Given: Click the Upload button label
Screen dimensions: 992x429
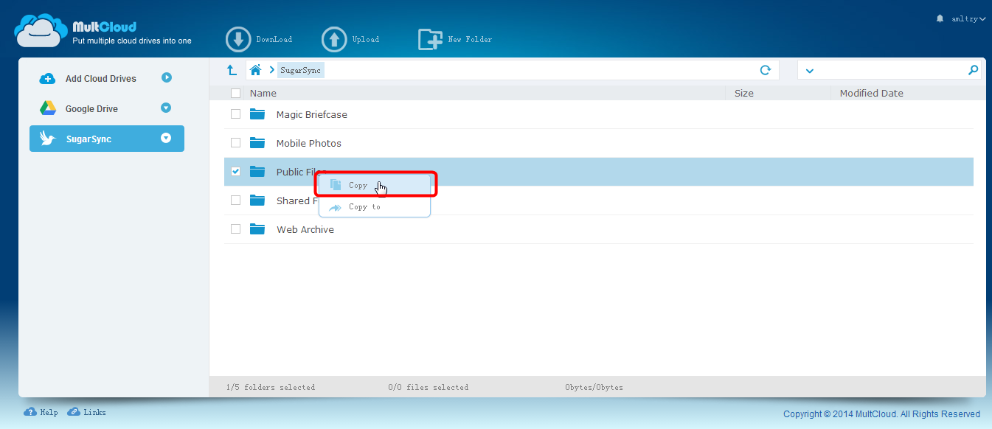Looking at the screenshot, I should [x=366, y=40].
